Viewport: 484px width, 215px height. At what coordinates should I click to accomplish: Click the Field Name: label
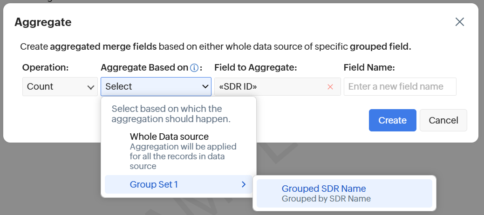click(x=369, y=67)
